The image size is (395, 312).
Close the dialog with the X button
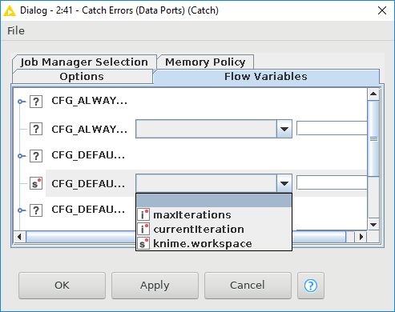click(382, 10)
